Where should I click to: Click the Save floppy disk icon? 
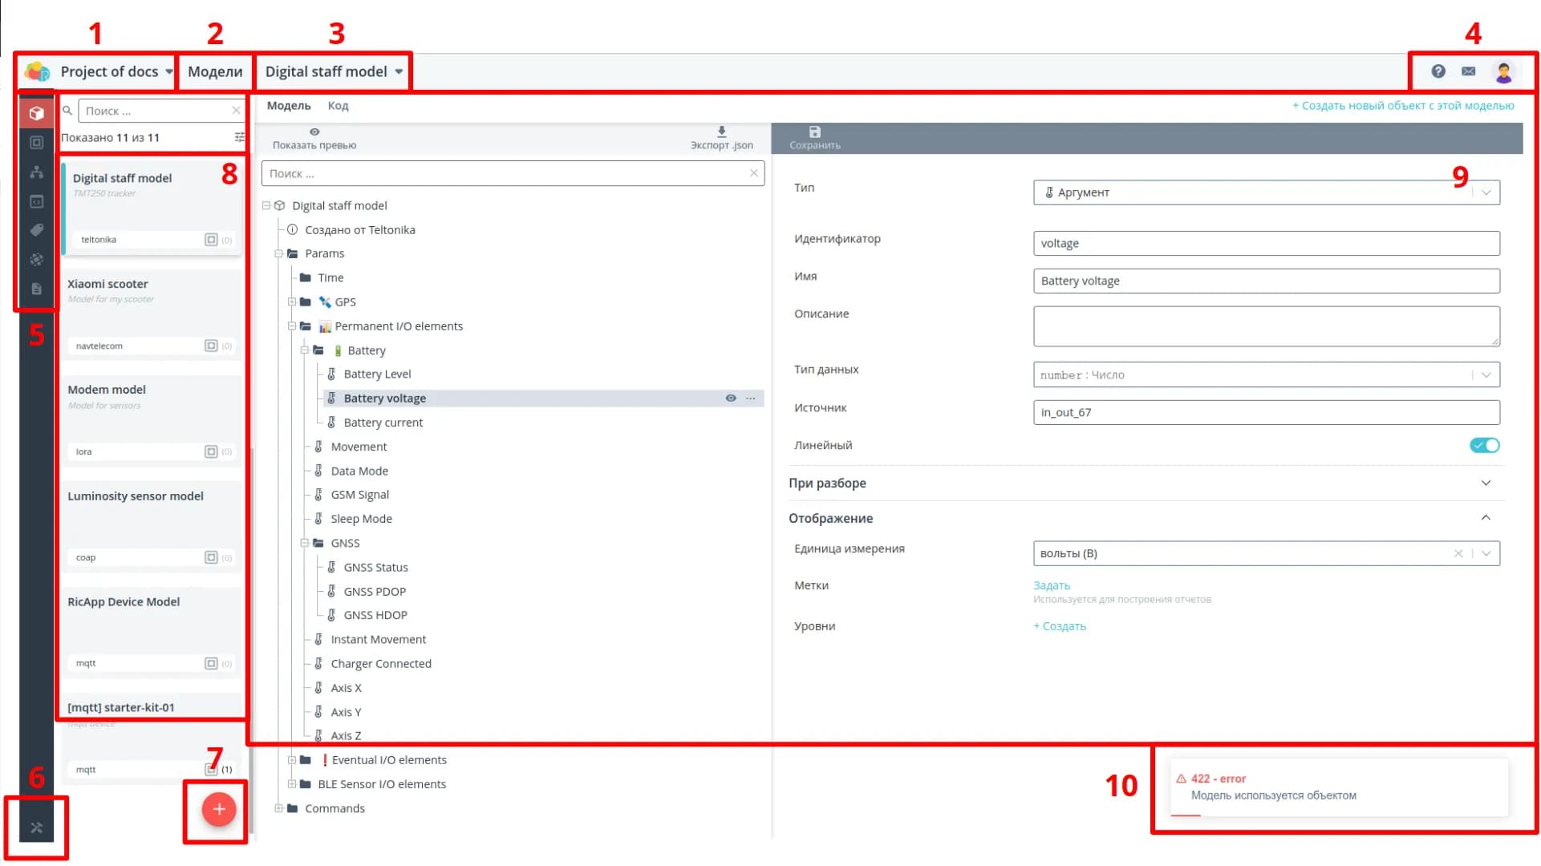pyautogui.click(x=814, y=132)
